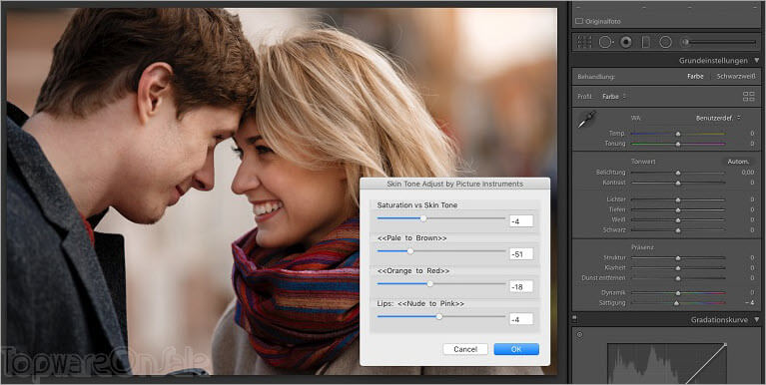The height and width of the screenshot is (385, 766).
Task: Click the Temp slider handle
Action: point(678,134)
